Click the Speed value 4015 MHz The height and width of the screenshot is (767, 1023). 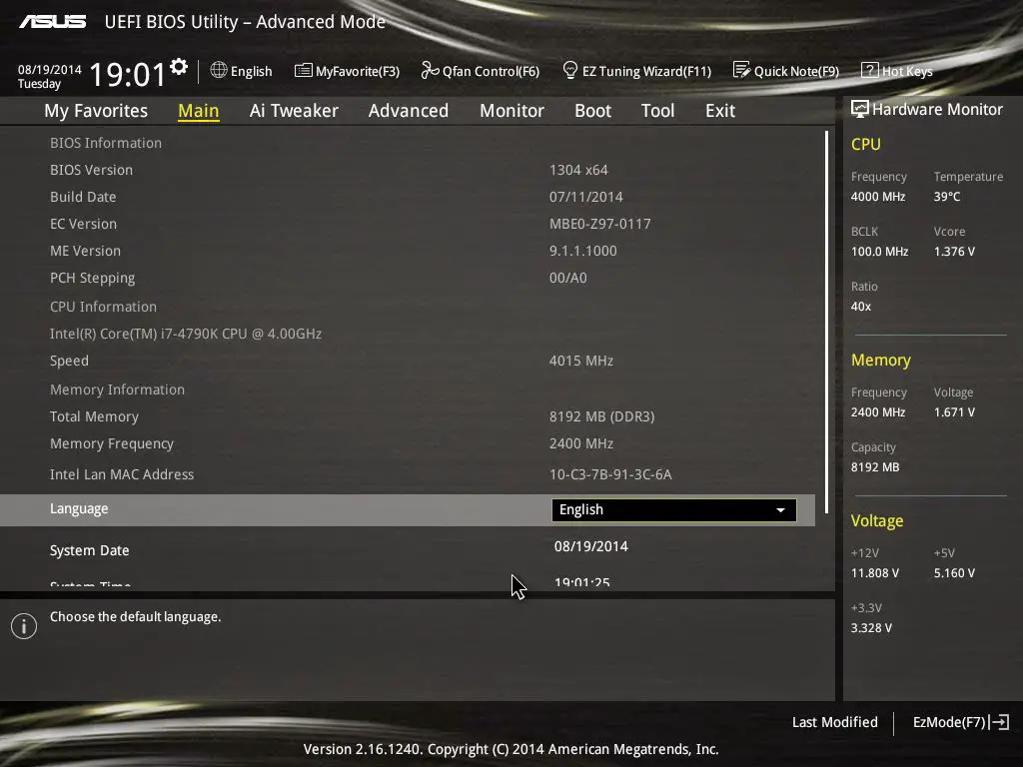581,361
